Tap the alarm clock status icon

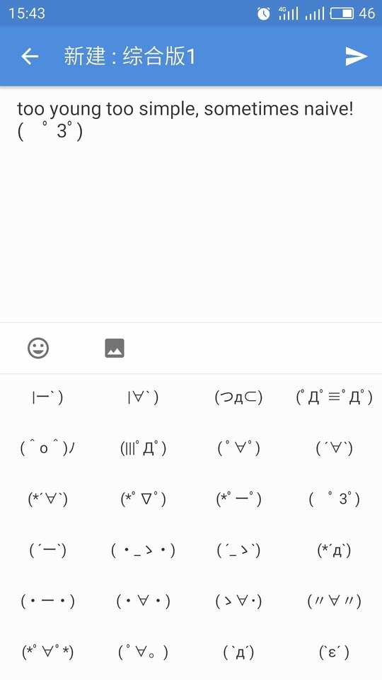[x=263, y=13]
